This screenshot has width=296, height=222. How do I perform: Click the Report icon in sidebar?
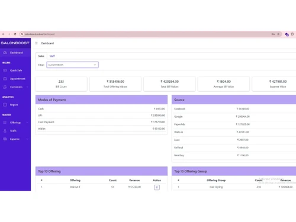pyautogui.click(x=5, y=105)
